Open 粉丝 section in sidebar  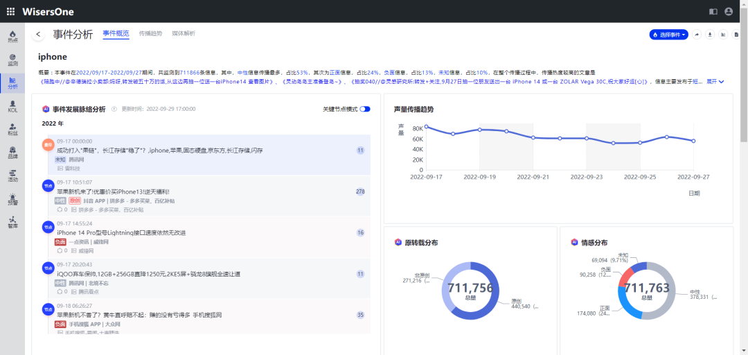12,130
